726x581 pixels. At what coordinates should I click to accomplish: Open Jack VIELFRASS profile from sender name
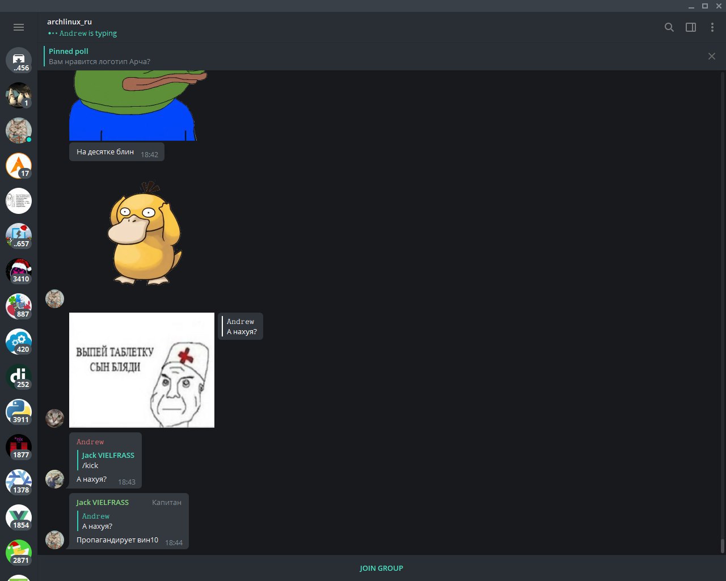pos(103,502)
